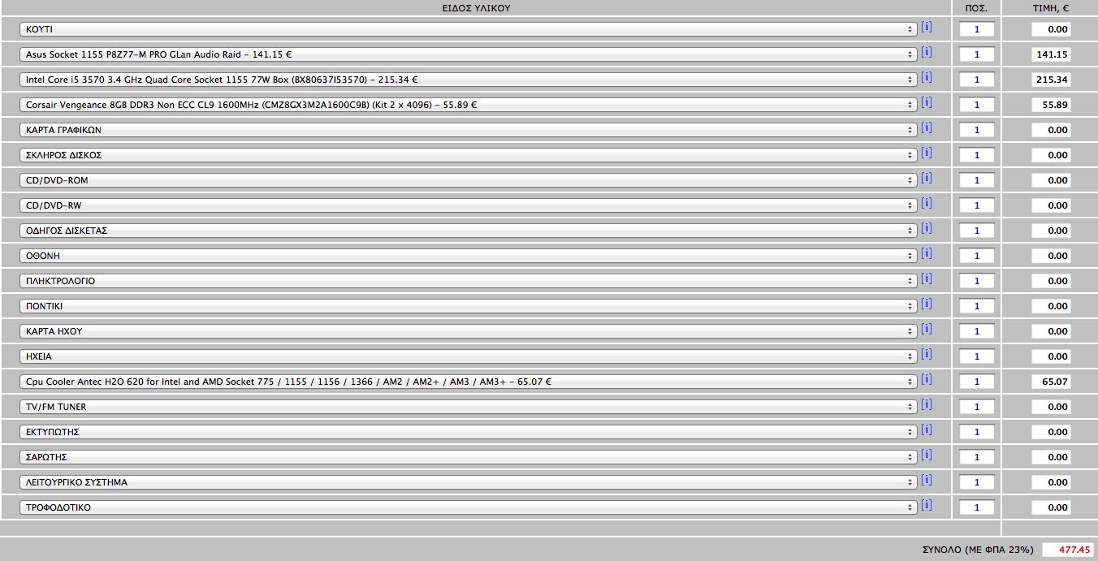Click the quantity field for Asus motherboard
This screenshot has height=561, width=1098.
[977, 54]
